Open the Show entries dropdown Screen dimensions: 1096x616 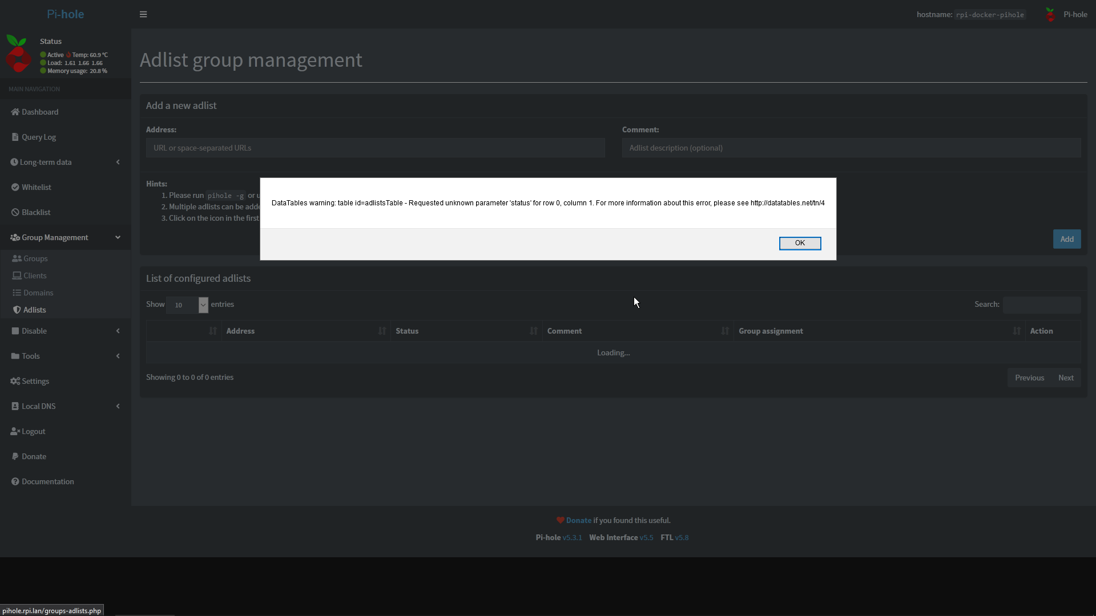pos(187,305)
